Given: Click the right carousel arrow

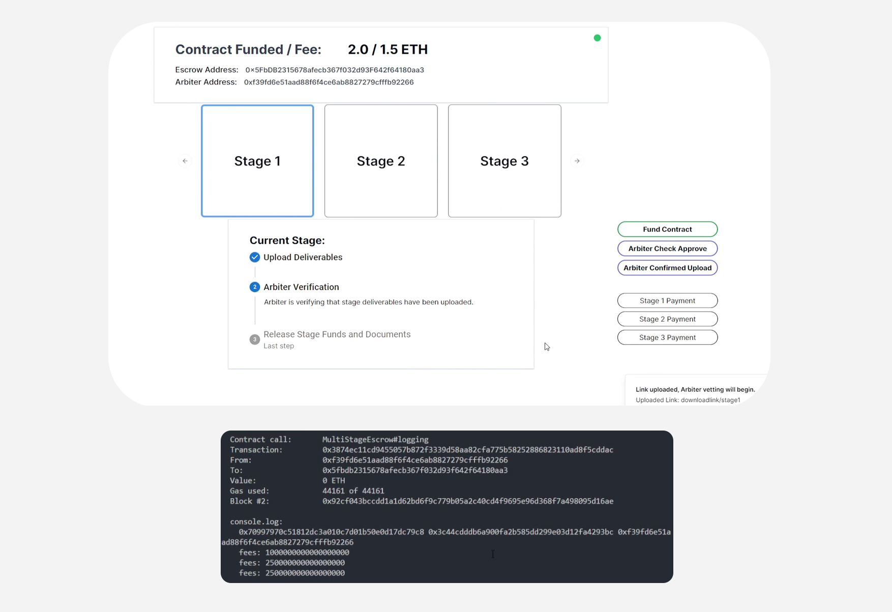Looking at the screenshot, I should point(577,161).
